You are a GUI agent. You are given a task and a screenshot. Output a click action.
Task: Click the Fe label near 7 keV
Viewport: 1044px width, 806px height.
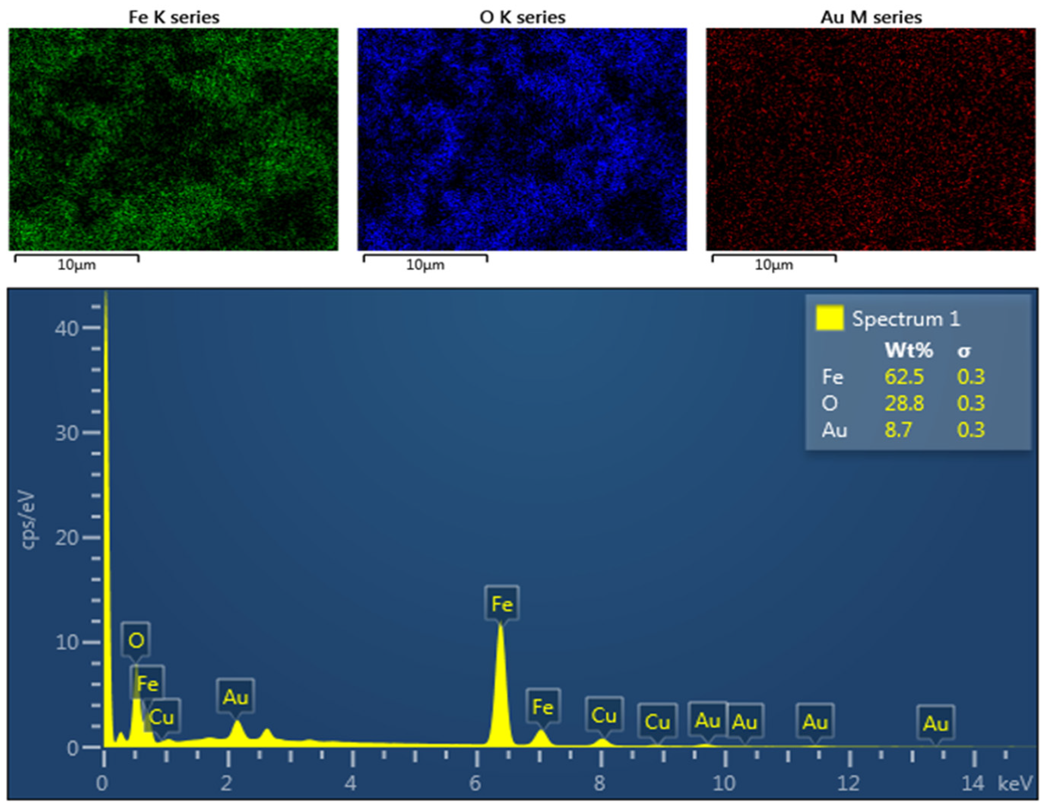[x=543, y=707]
